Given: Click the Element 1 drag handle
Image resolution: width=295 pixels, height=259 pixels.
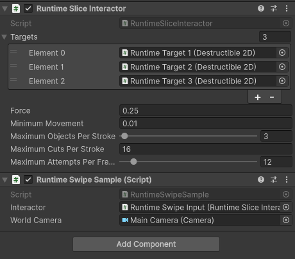Looking at the screenshot, I should pos(13,65).
